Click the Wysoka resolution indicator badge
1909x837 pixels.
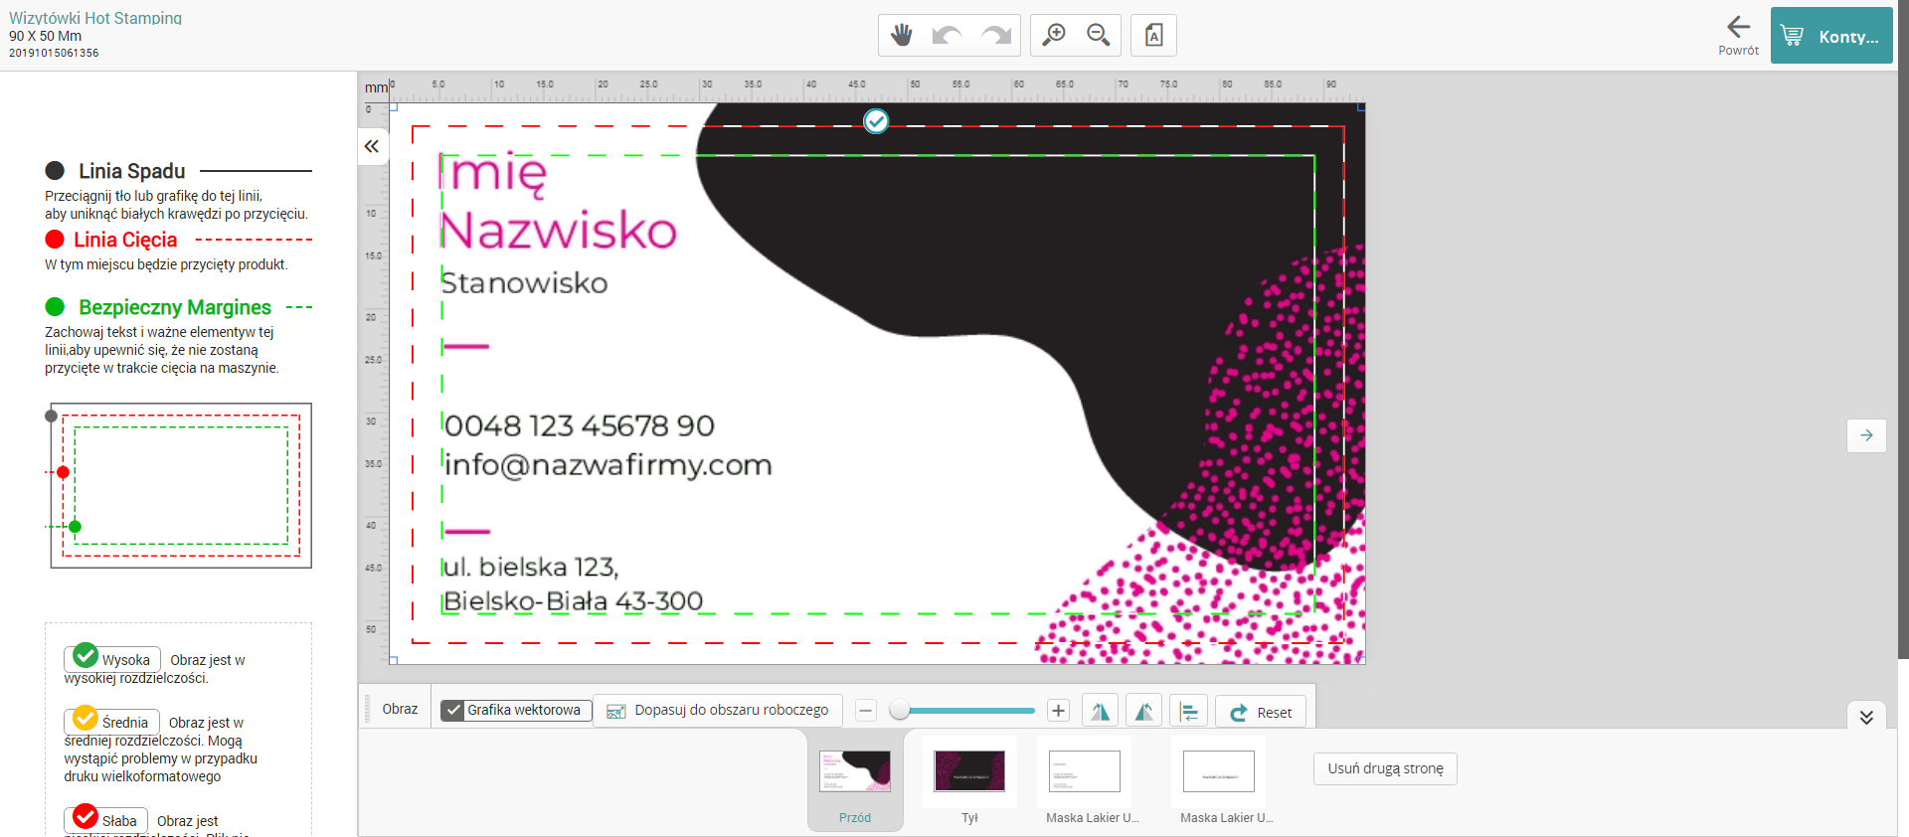click(x=112, y=658)
